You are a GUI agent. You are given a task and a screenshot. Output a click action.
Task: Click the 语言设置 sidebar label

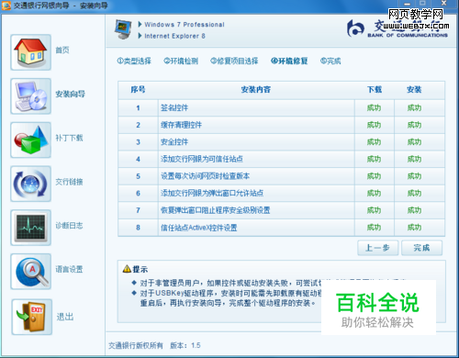point(69,269)
